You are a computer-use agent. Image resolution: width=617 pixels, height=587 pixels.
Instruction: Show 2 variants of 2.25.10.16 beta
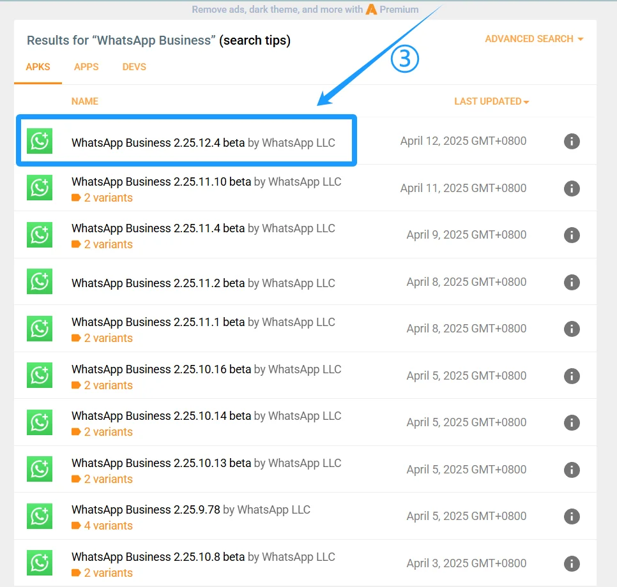pyautogui.click(x=102, y=385)
